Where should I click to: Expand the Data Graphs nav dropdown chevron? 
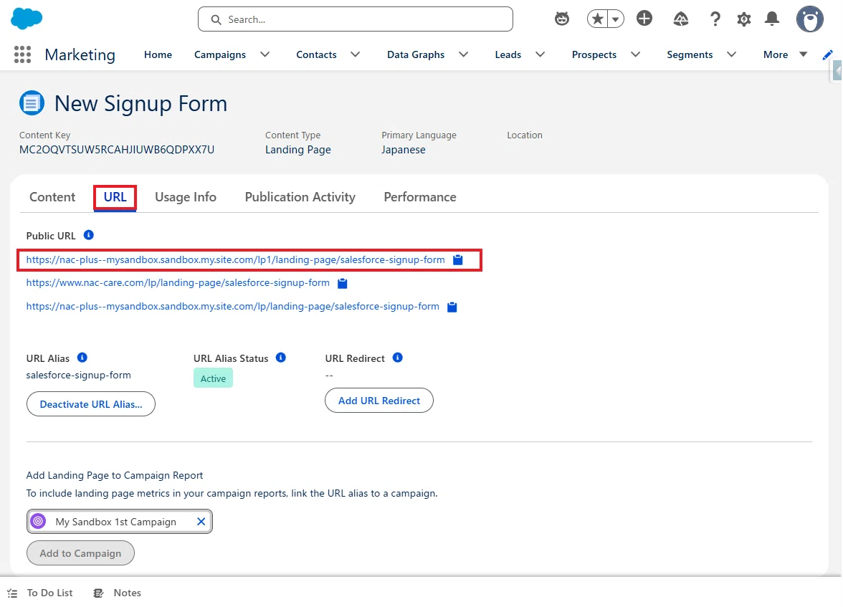pyautogui.click(x=463, y=54)
